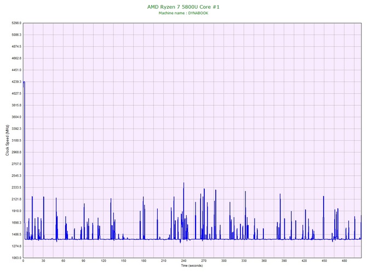Click the 2968.8 y-axis value

(16, 152)
